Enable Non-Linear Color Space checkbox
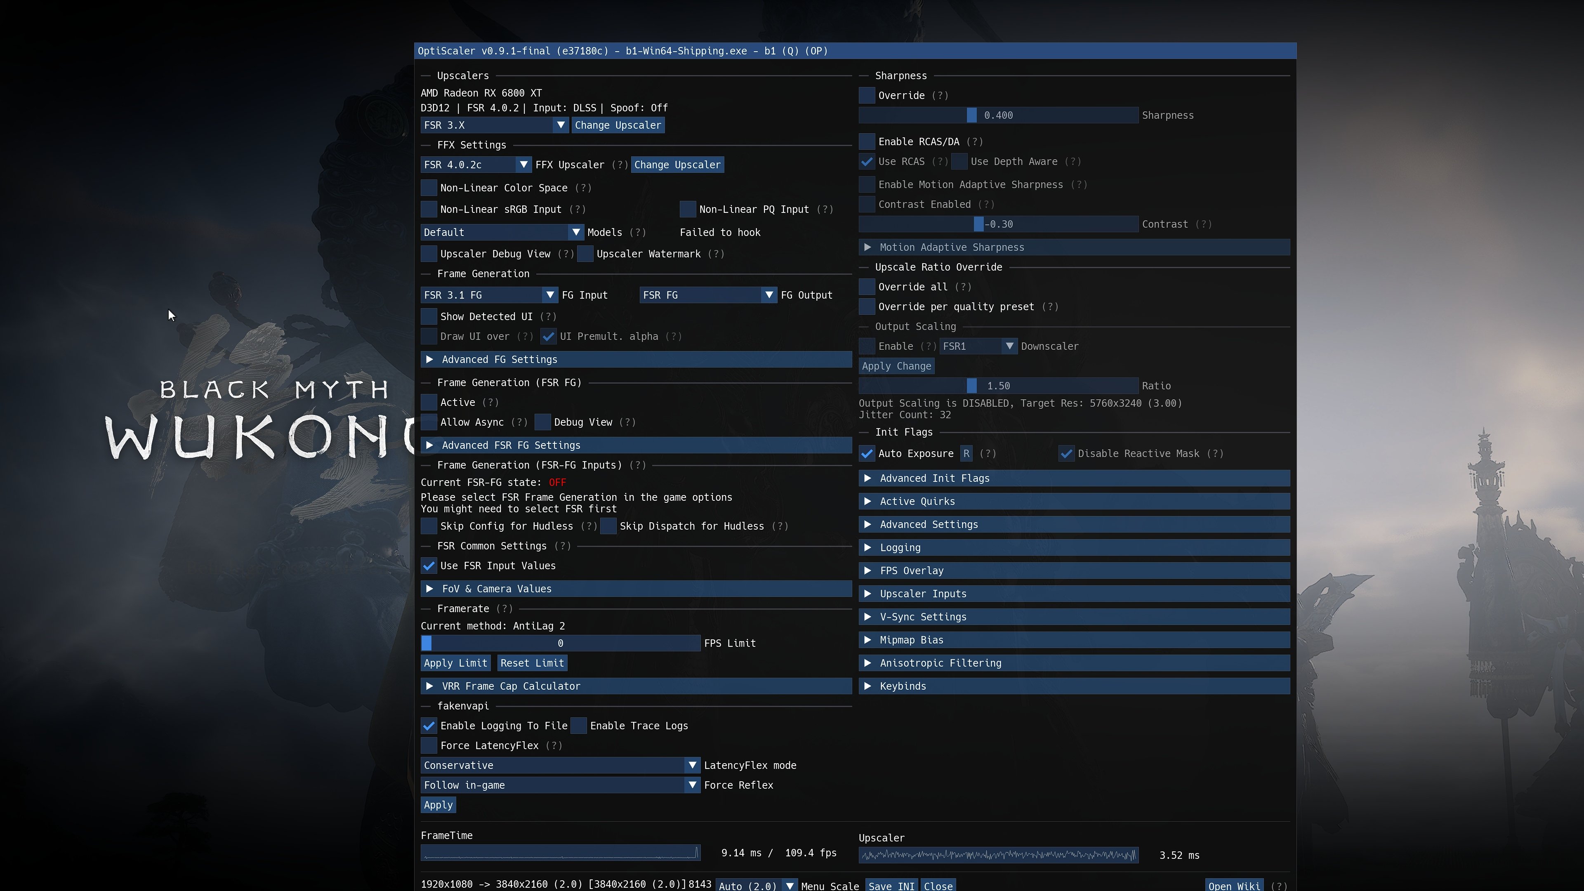Viewport: 1584px width, 891px height. tap(429, 188)
